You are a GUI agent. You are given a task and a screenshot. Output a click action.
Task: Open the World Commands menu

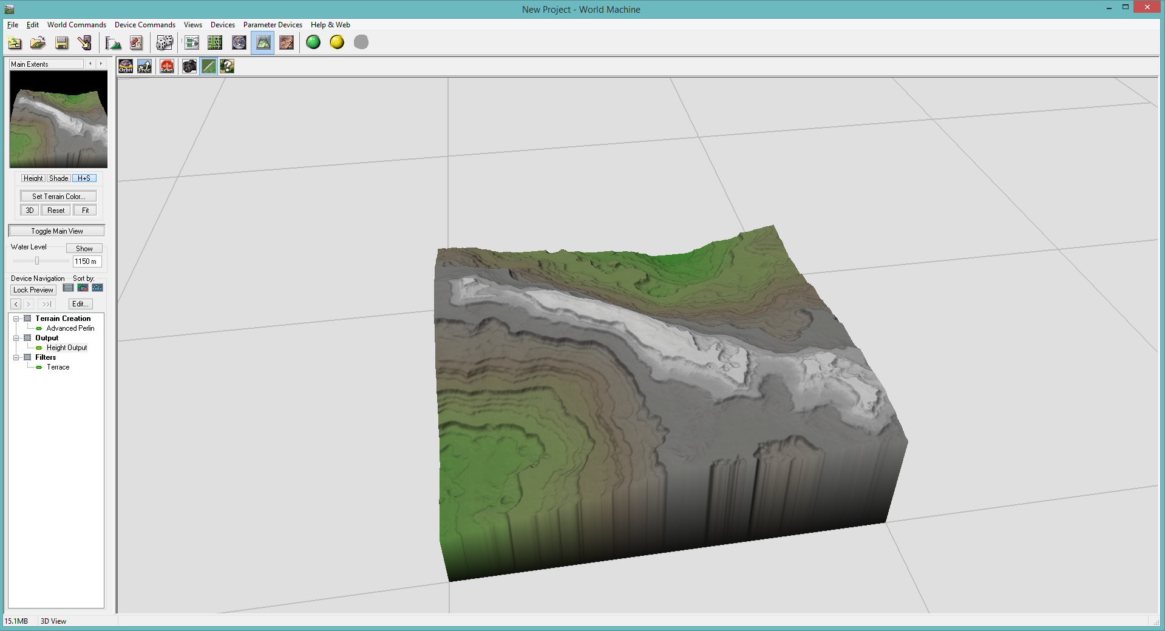click(x=76, y=25)
